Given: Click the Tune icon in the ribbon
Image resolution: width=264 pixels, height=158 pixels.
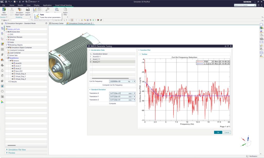Looking at the screenshot, I should point(35,10).
